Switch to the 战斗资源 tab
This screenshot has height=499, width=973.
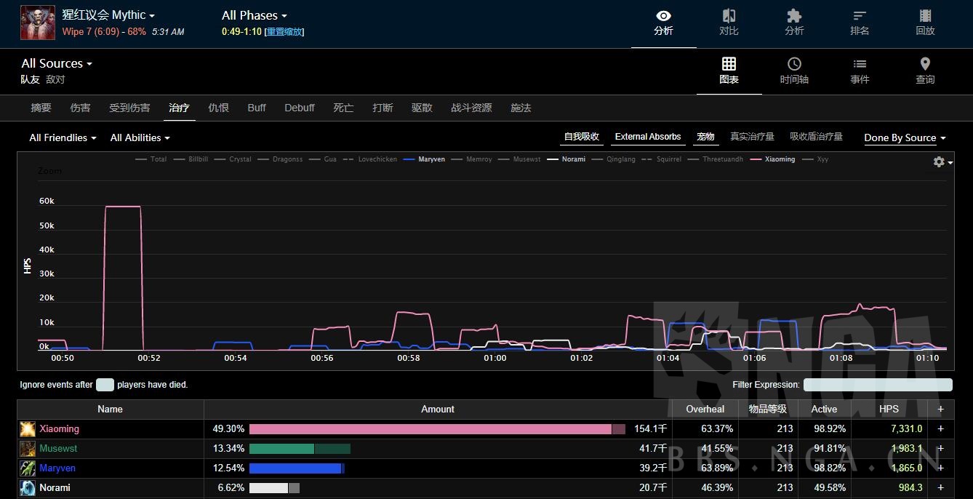click(471, 108)
